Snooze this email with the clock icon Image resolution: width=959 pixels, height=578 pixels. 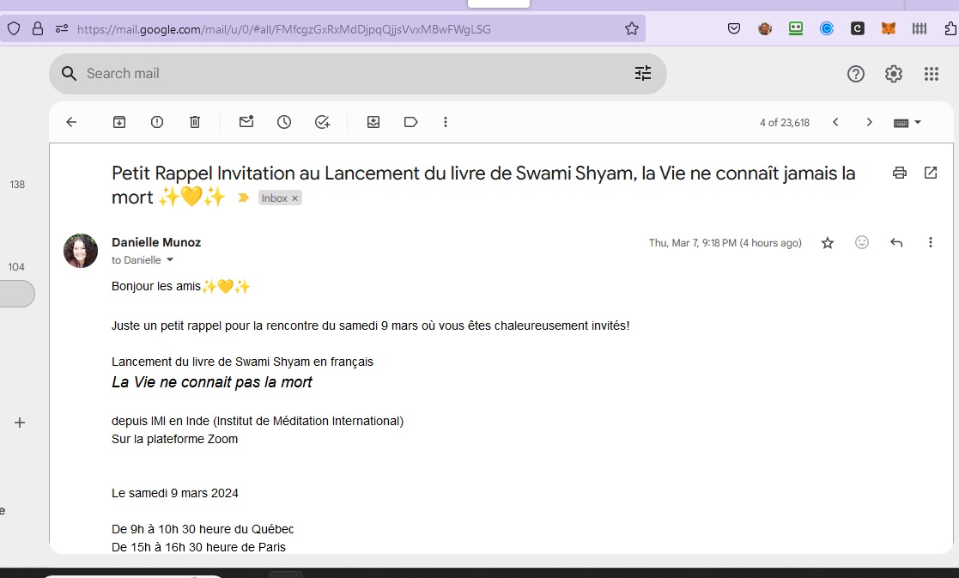[x=284, y=122]
